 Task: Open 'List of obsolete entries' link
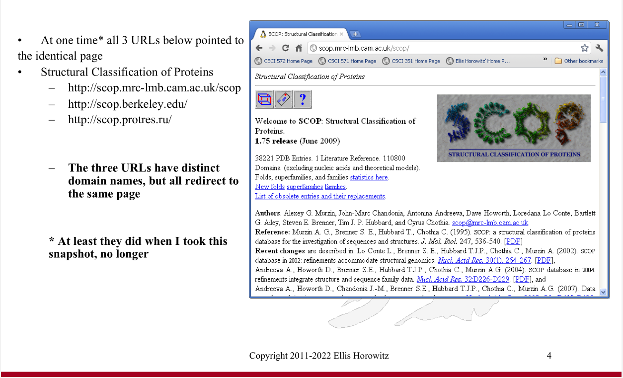coord(319,196)
